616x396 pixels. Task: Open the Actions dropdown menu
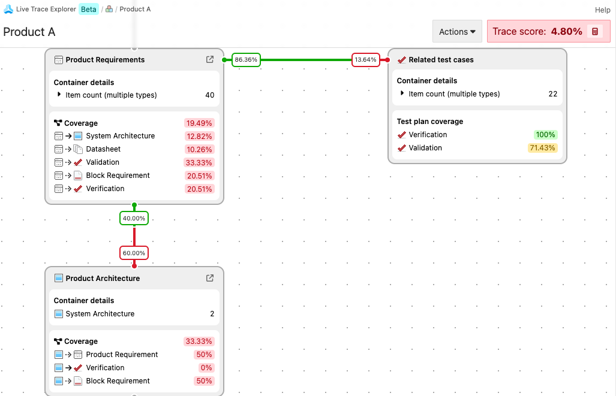click(457, 32)
